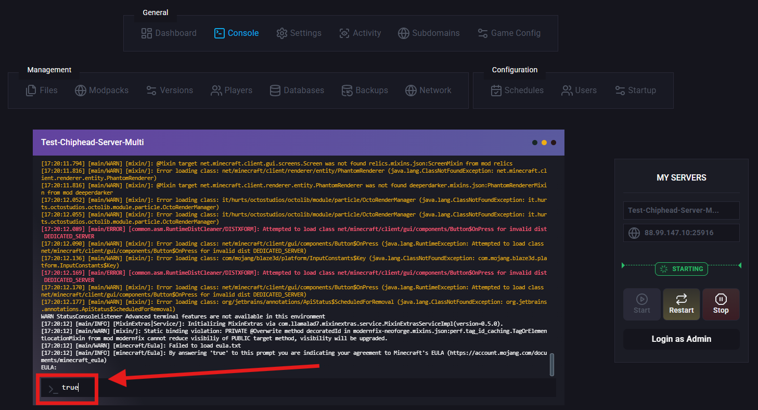Click the terminal prompt icon in the input
Viewport: 758px width, 410px height.
coord(53,388)
